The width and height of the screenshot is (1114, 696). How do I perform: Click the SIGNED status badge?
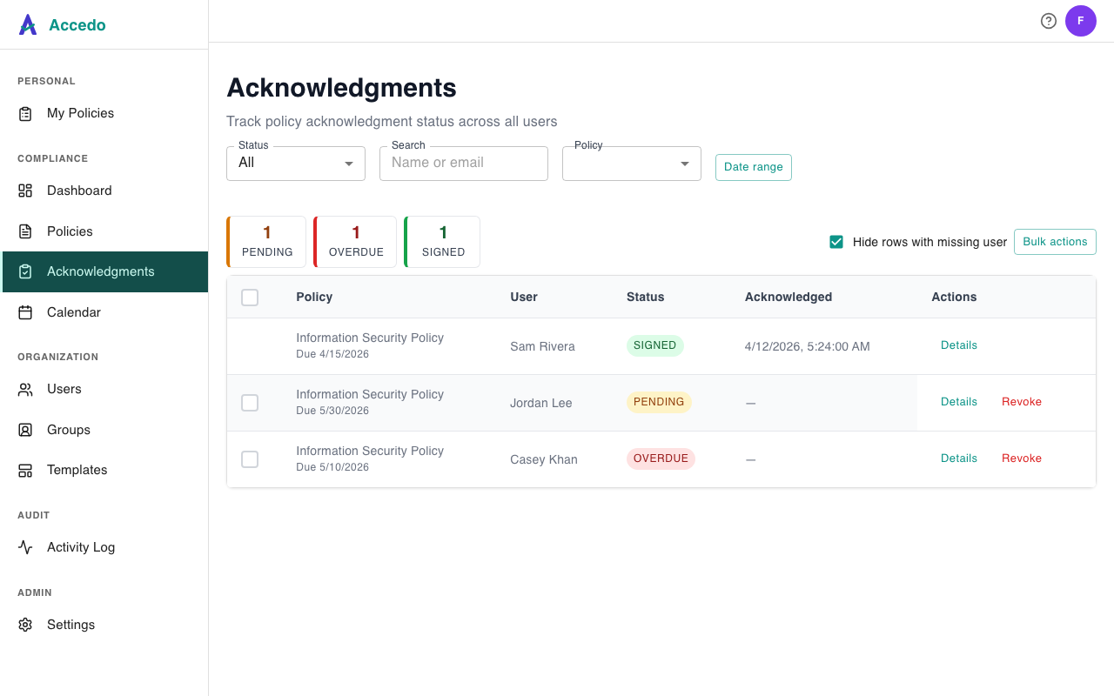coord(655,345)
